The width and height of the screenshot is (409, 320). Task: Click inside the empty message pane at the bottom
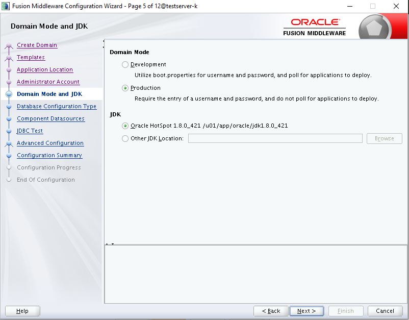[255, 274]
